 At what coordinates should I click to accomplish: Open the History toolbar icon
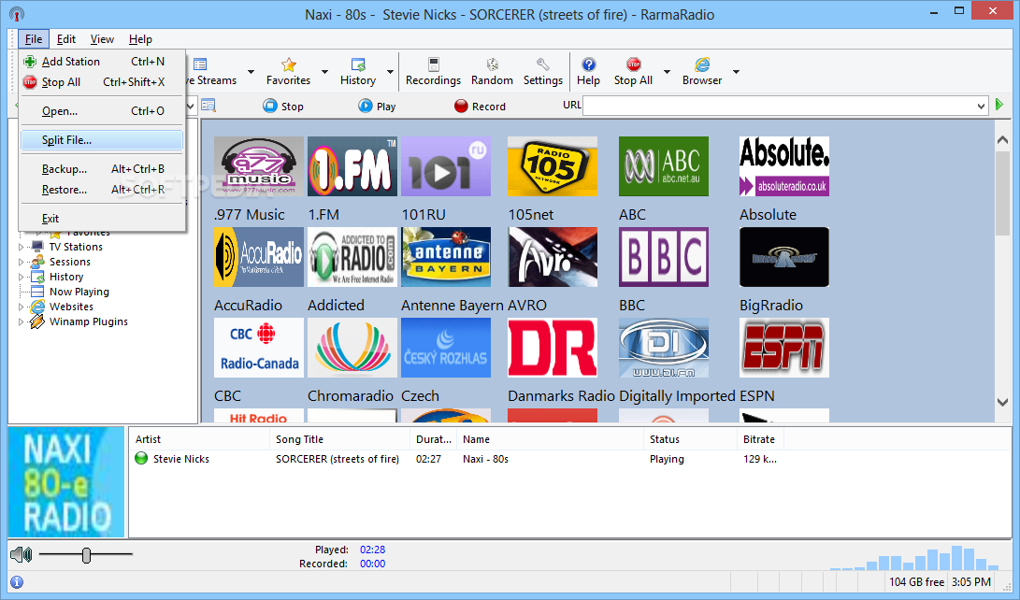pyautogui.click(x=358, y=72)
